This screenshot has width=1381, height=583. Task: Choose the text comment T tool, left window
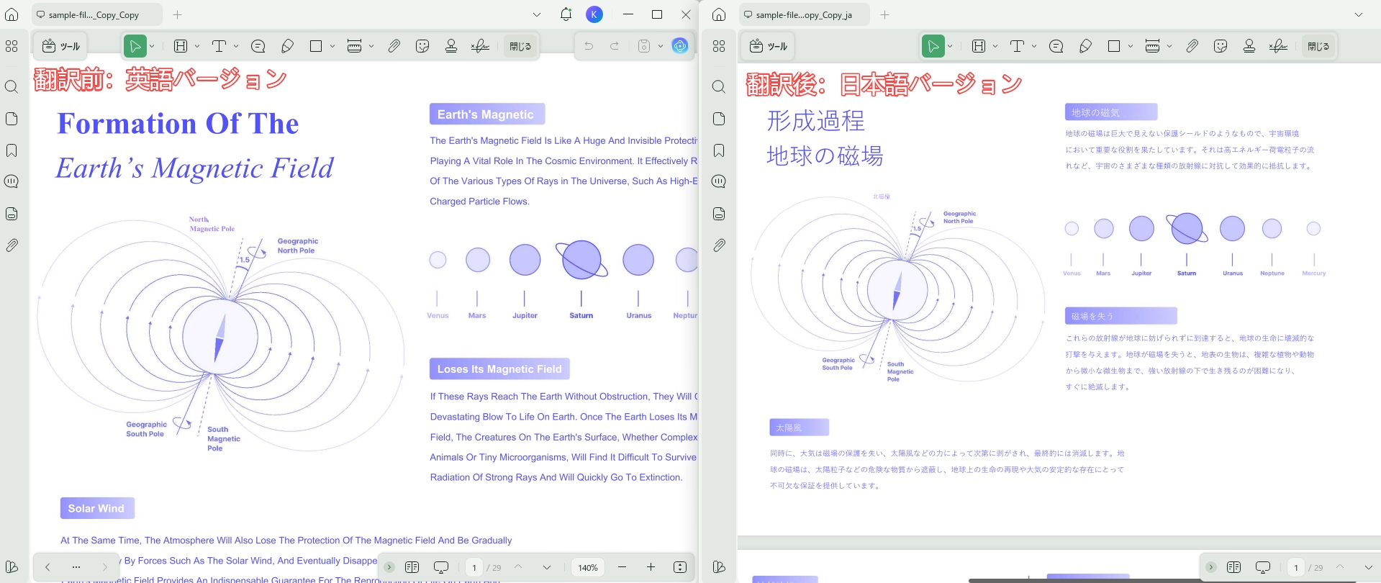[x=219, y=46]
